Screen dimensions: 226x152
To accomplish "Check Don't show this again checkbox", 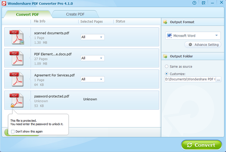I will [13, 132].
